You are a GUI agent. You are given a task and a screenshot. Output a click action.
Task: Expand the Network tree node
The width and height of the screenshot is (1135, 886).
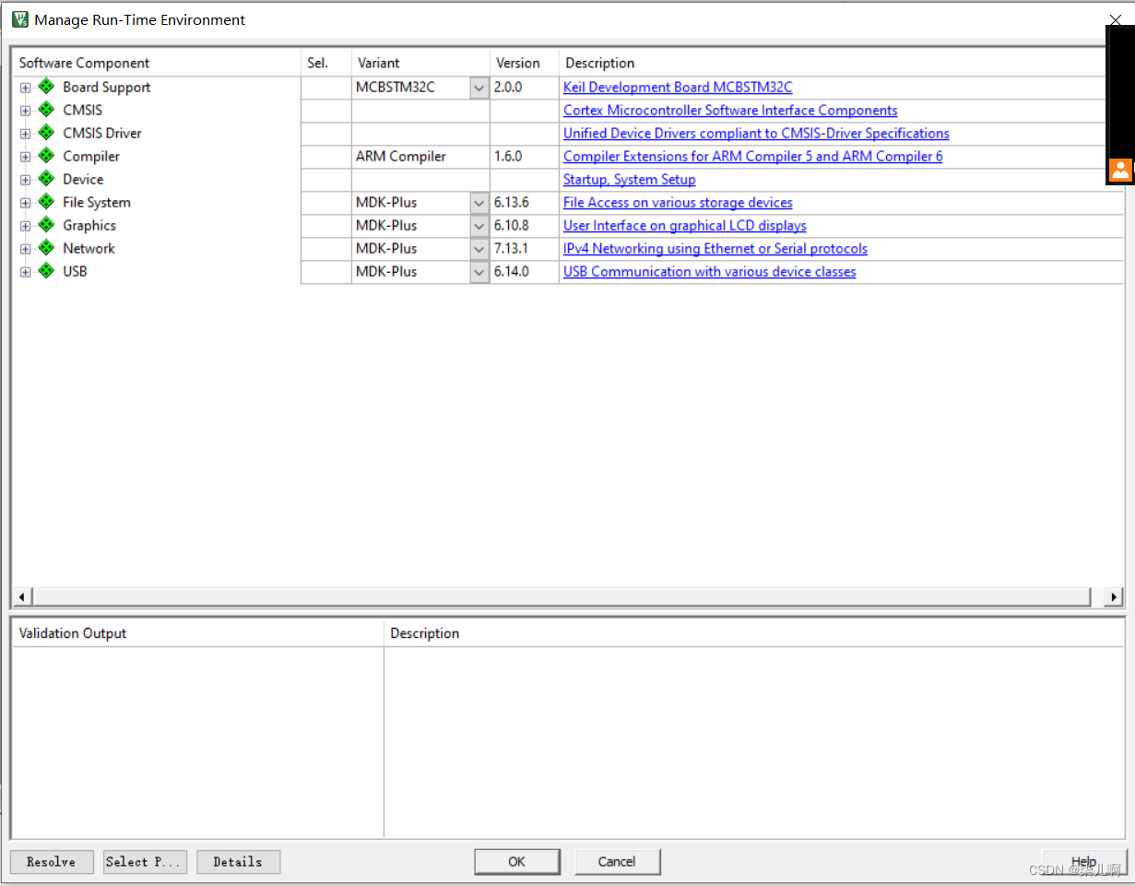[x=26, y=249]
